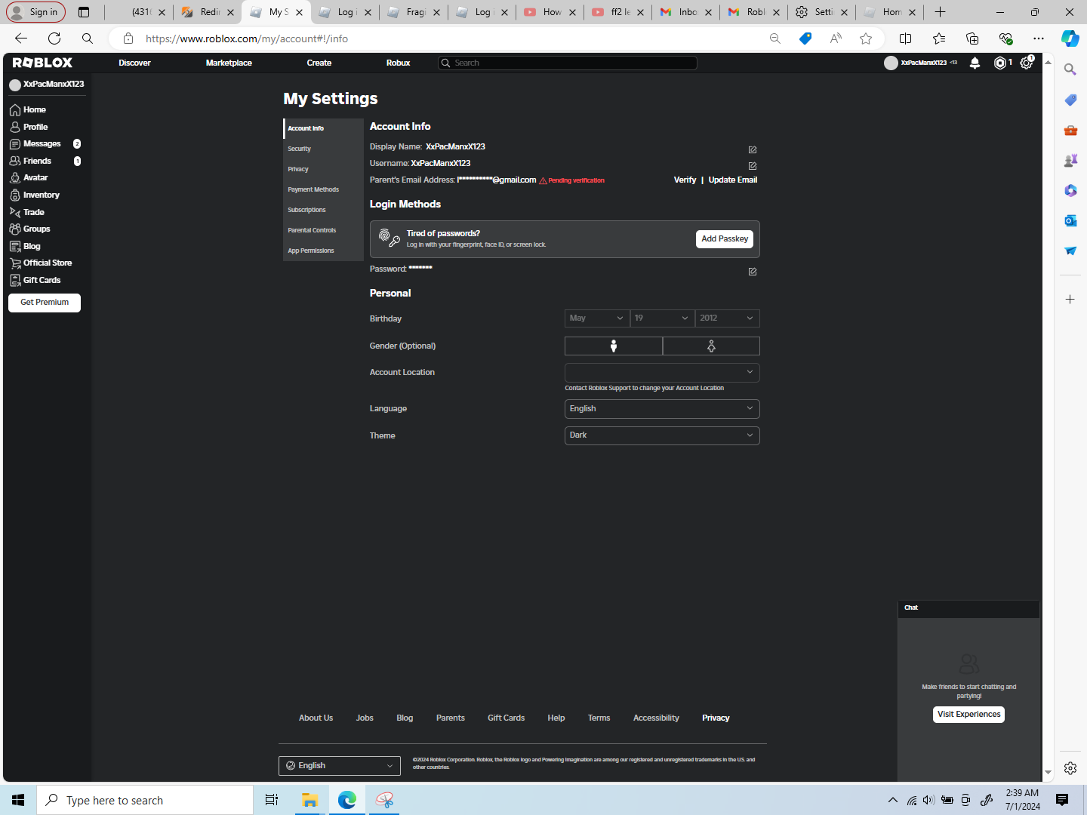Add this page to favorites
Screen dimensions: 1087x815
pos(866,38)
